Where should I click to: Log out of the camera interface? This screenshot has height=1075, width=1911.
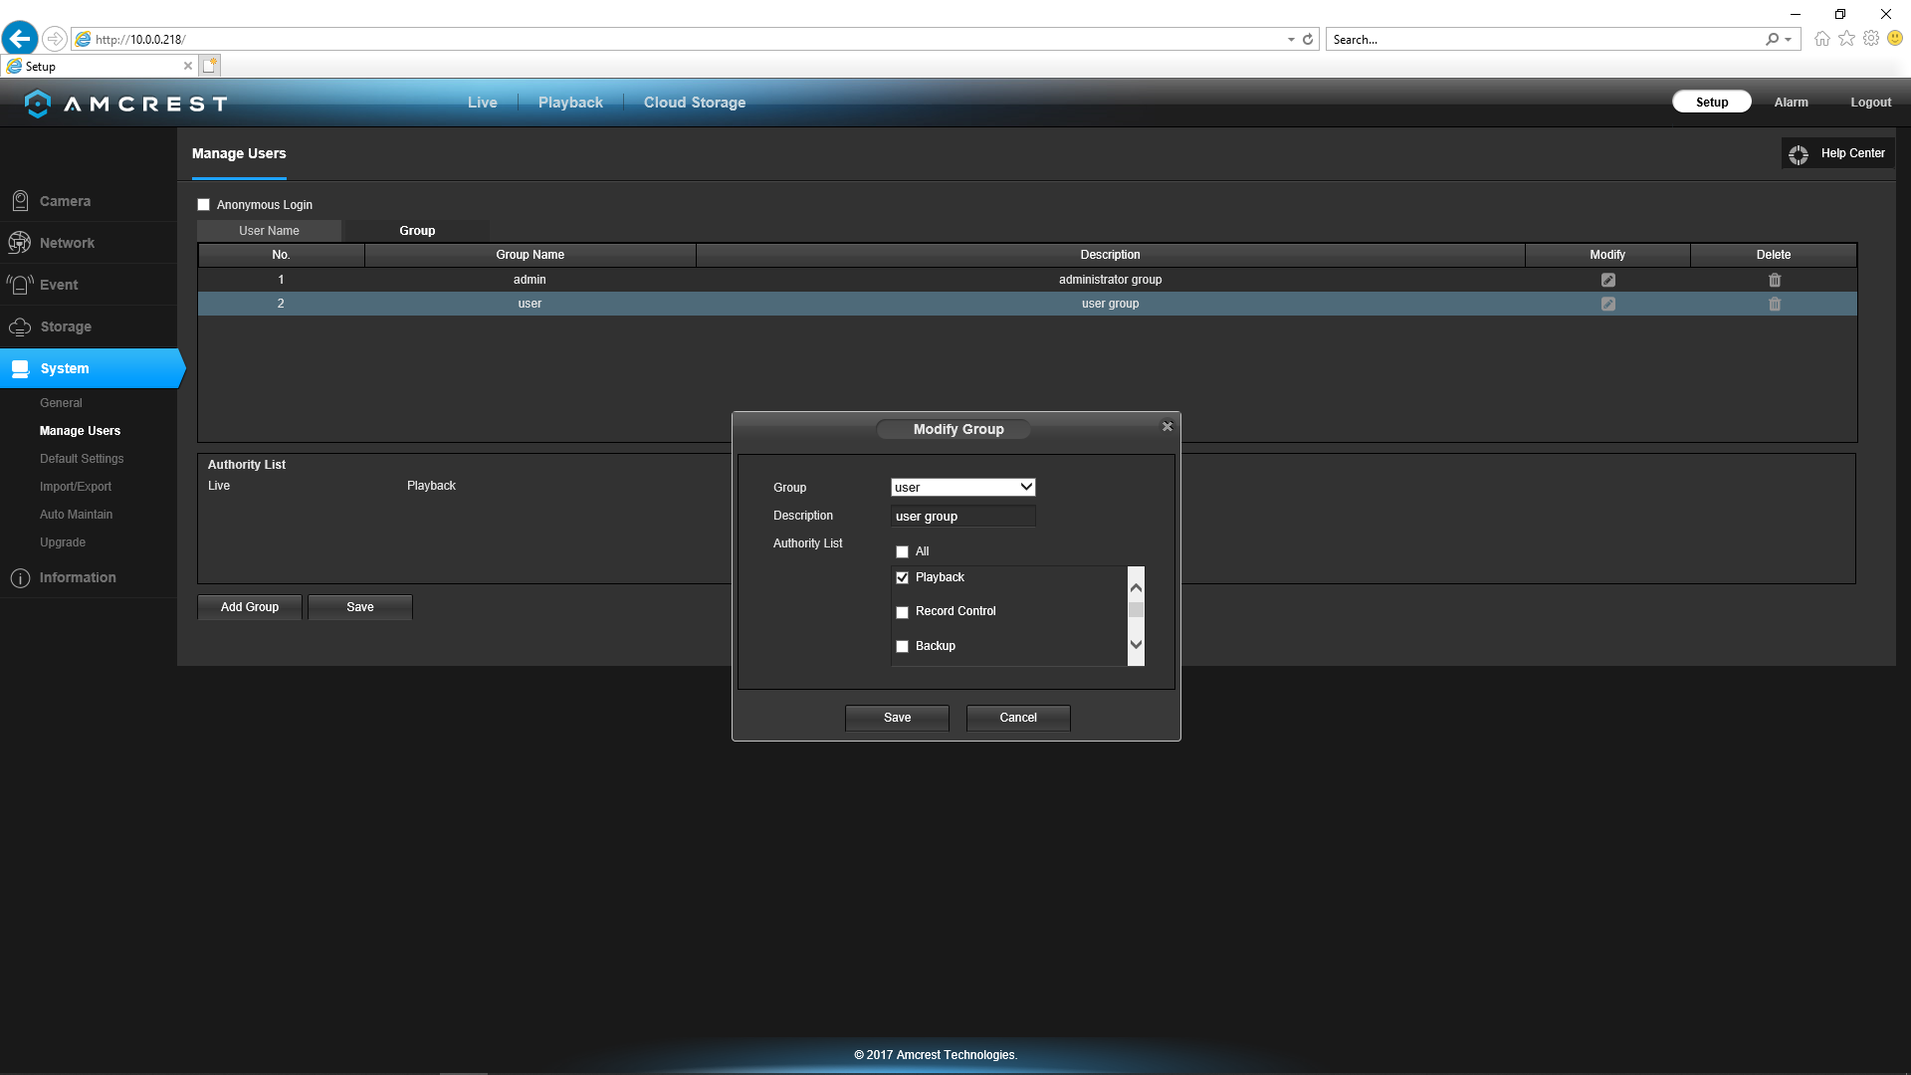[1870, 103]
